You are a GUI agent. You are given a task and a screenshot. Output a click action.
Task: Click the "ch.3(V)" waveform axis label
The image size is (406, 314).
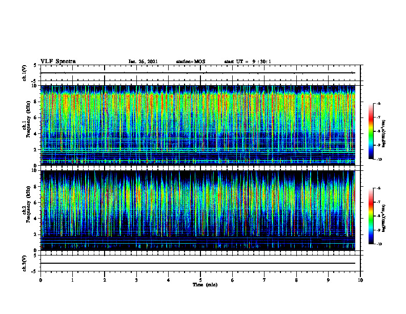tap(24, 263)
